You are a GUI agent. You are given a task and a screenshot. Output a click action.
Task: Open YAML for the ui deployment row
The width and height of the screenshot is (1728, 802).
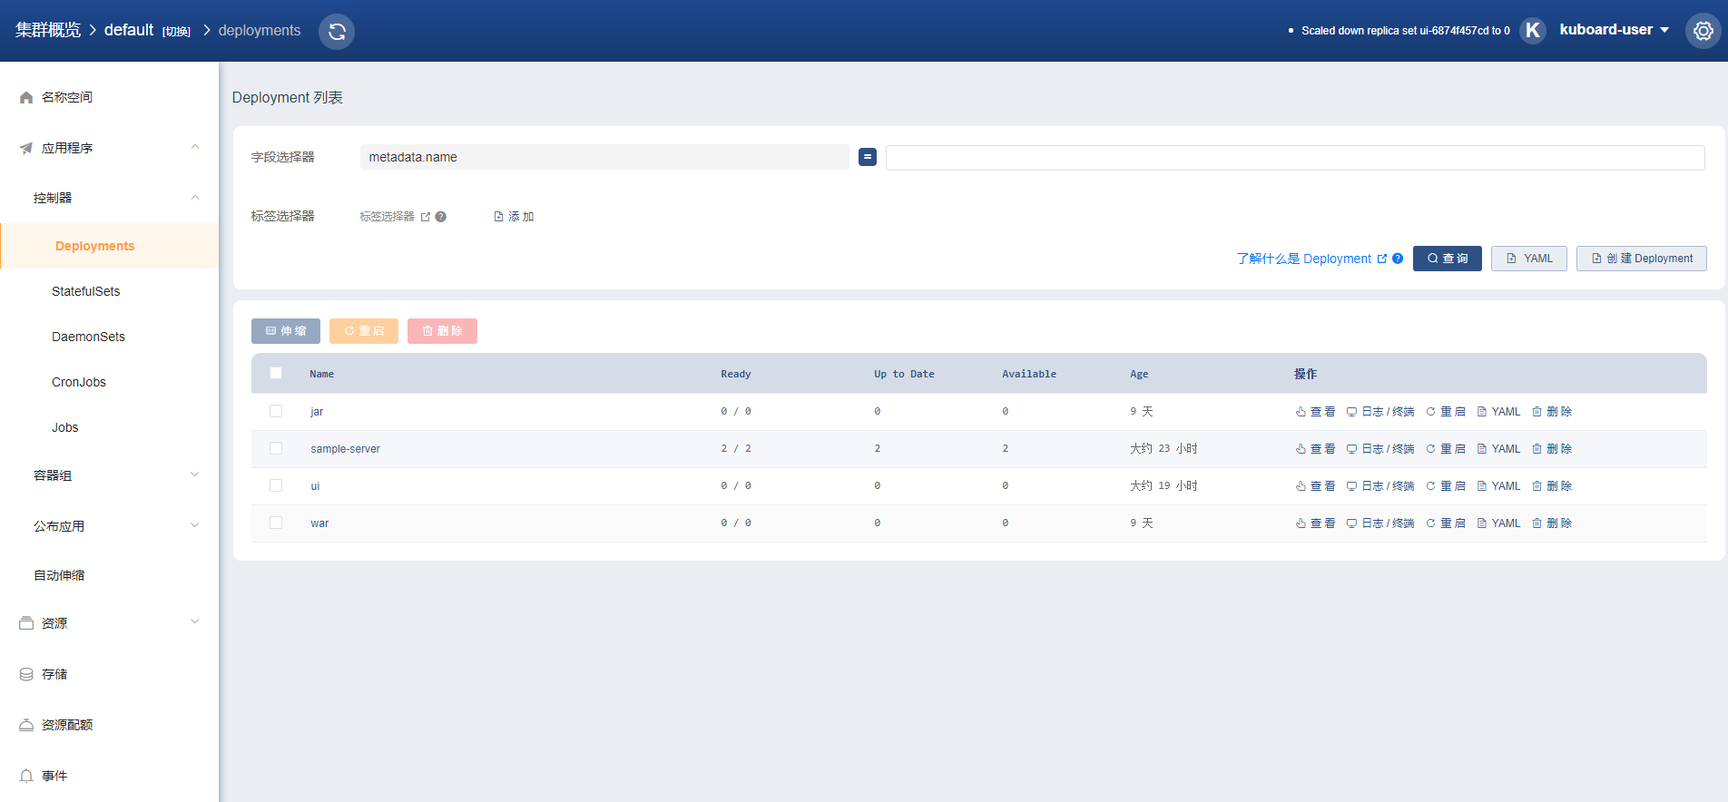coord(1498,486)
